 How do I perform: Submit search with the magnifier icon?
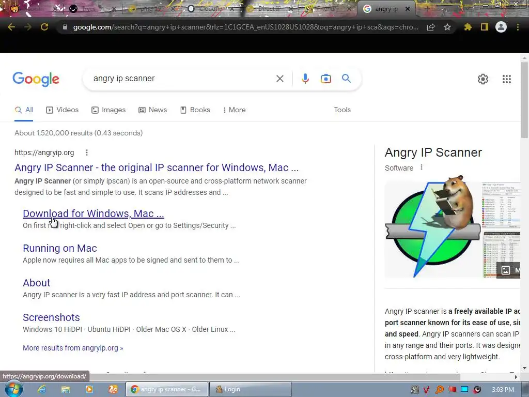[346, 79]
